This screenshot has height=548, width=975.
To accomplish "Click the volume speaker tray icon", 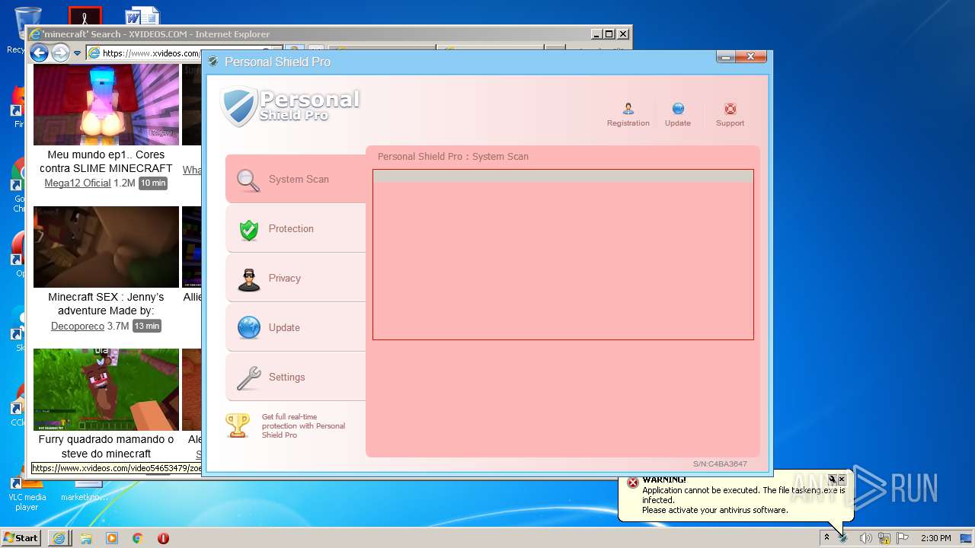I will 865,538.
